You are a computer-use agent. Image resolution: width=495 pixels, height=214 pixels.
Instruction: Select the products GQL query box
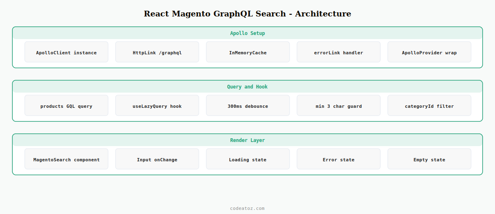click(66, 105)
